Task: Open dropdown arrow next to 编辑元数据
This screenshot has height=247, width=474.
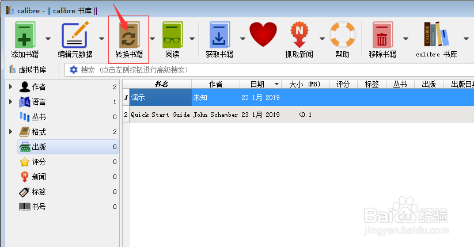Action: click(101, 39)
